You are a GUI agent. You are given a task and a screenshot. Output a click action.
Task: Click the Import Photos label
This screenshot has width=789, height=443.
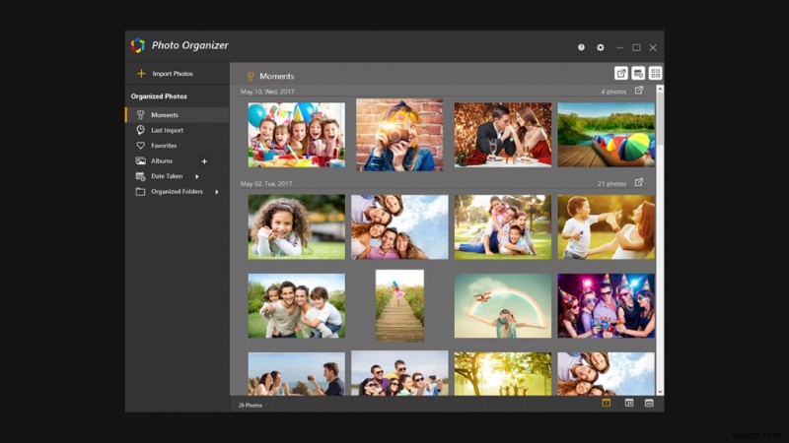[x=173, y=73]
